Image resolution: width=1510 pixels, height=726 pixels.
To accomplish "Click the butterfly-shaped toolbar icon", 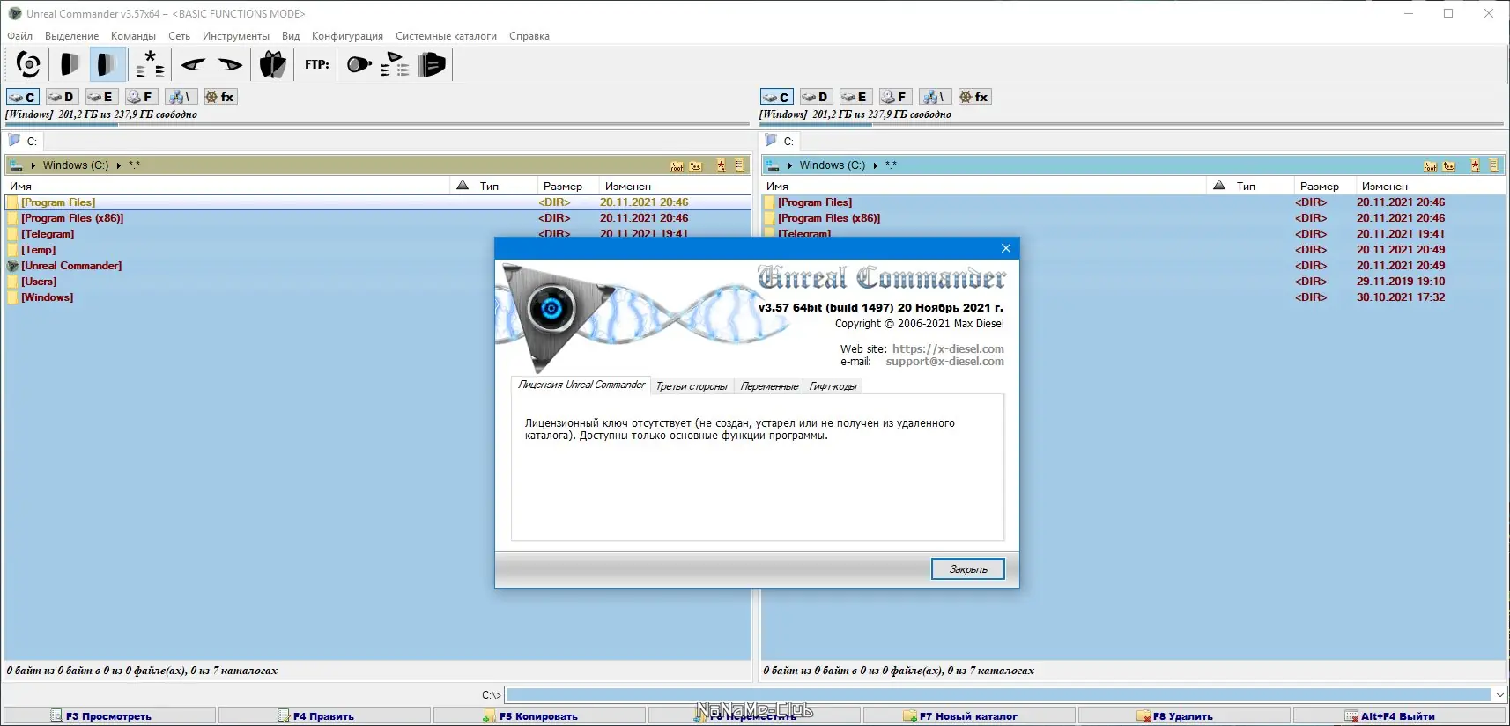I will [273, 64].
